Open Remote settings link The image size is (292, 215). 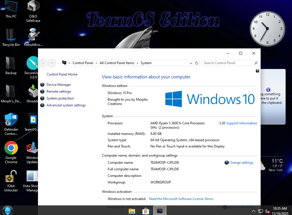(58, 92)
